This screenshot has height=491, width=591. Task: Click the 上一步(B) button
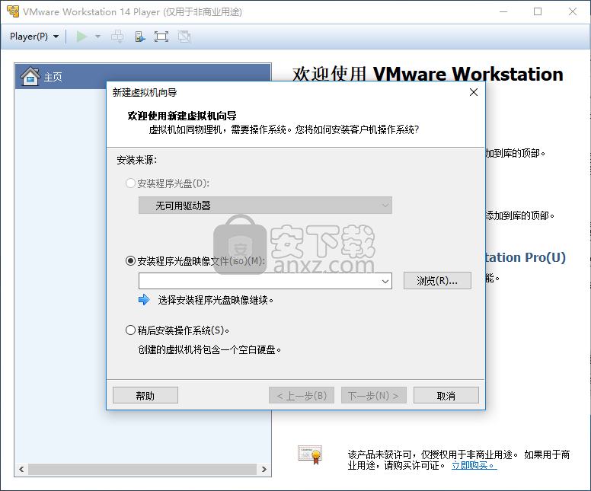(x=302, y=395)
